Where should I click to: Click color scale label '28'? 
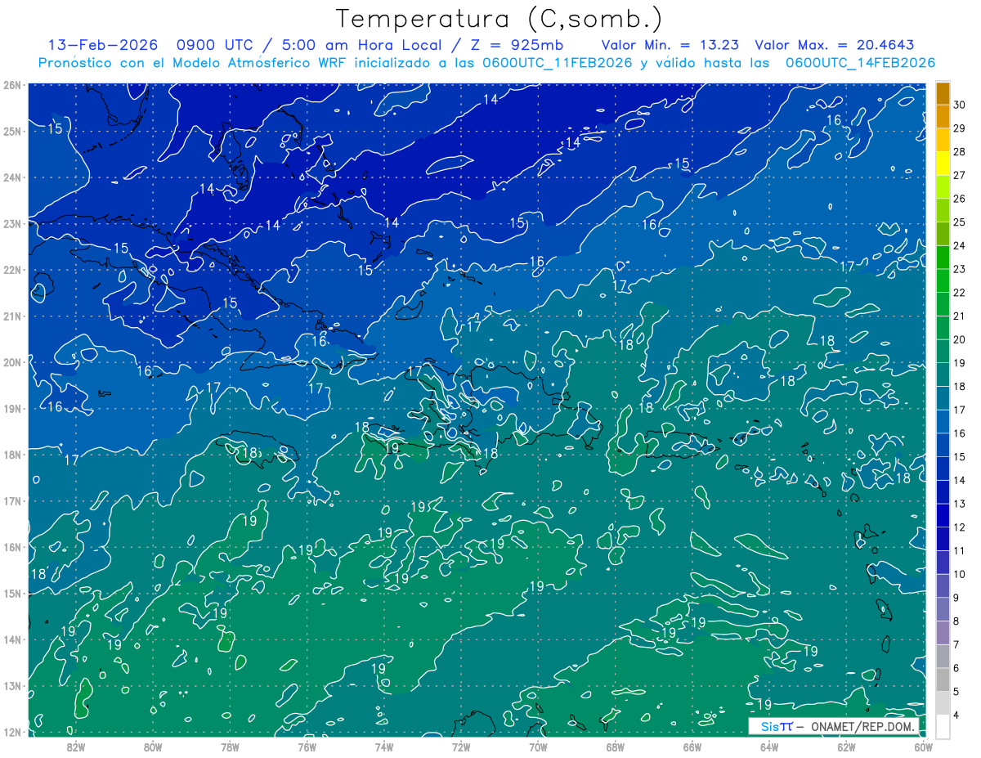(959, 151)
